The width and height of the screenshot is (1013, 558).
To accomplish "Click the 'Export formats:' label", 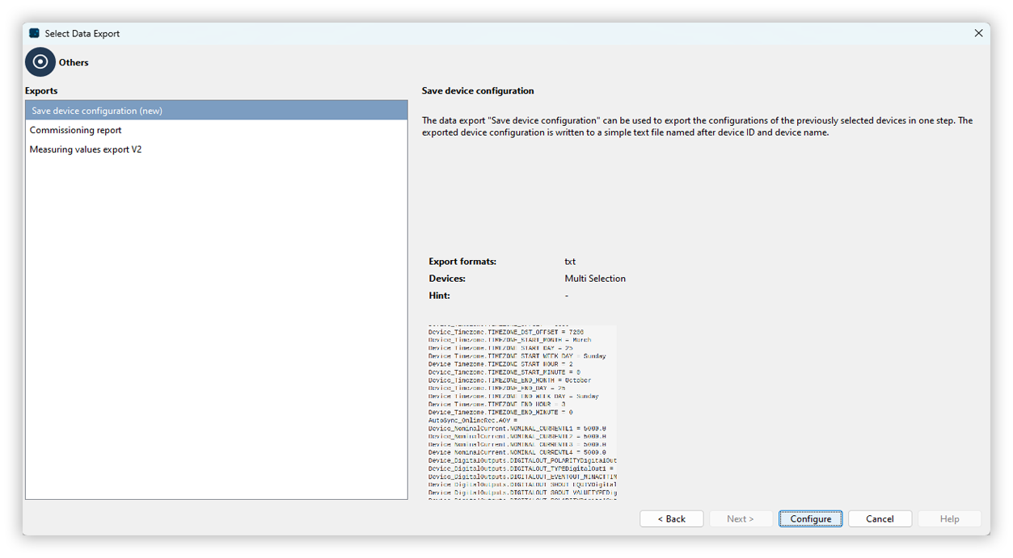I will click(462, 262).
